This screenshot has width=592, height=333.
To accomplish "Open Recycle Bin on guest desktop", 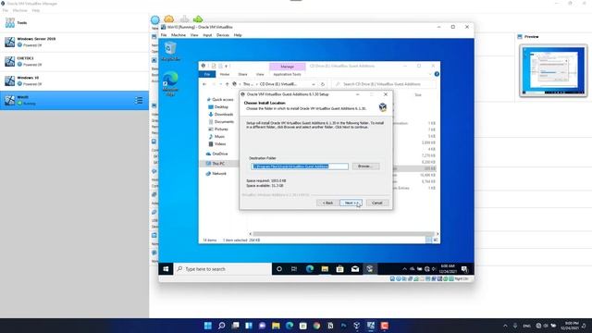I will [170, 52].
